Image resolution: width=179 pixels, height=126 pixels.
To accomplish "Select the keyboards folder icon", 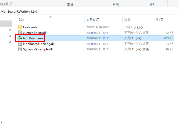I will 20,27.
